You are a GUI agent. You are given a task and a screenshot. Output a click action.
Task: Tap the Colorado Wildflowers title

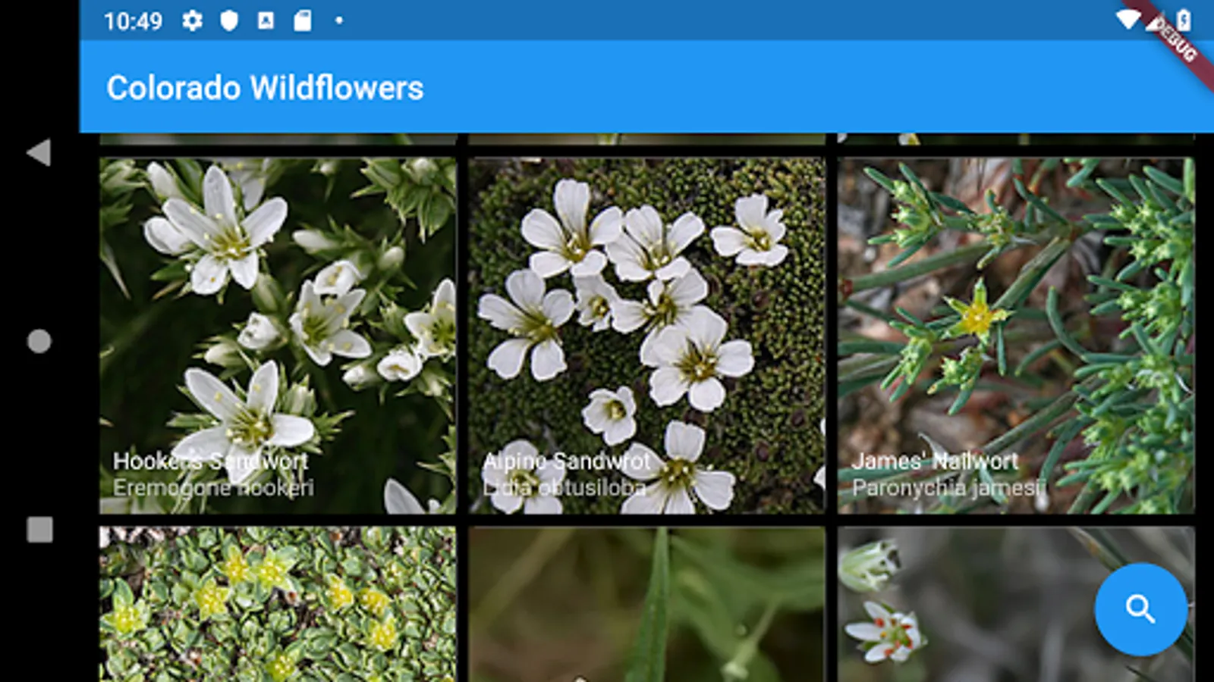[265, 88]
